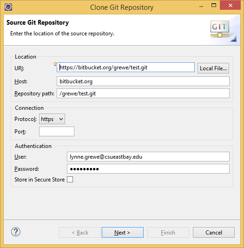244x248 pixels.
Task: Click the Eclipse icon in title bar
Action: (8, 7)
